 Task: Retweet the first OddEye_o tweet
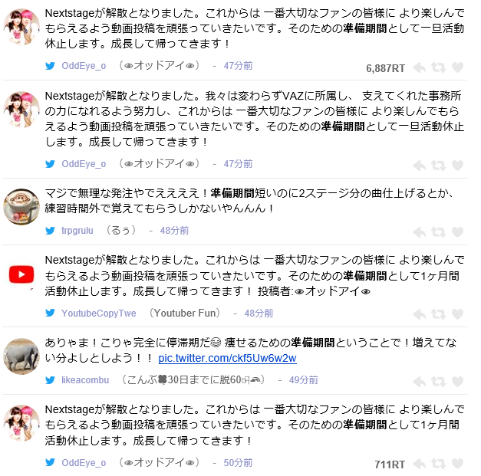click(438, 67)
